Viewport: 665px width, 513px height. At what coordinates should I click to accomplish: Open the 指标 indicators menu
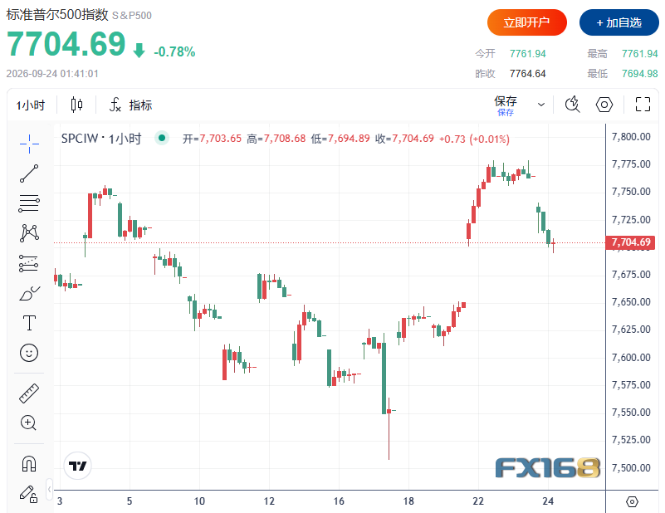(131, 105)
